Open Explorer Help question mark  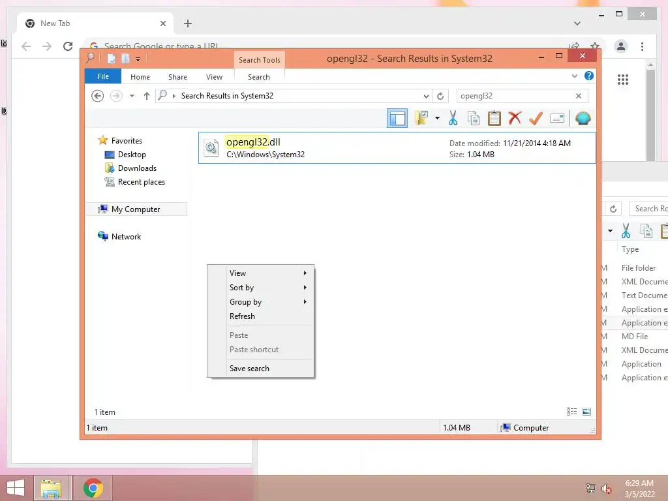[589, 76]
